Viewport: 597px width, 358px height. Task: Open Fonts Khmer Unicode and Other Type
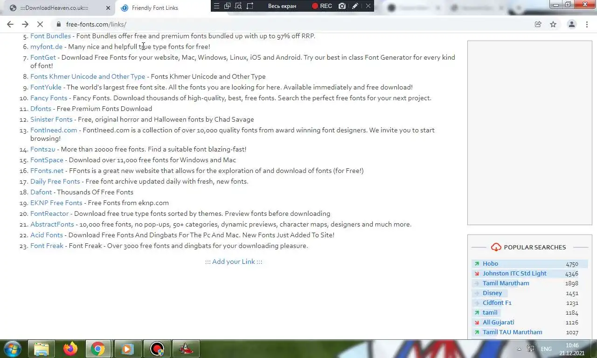(88, 76)
